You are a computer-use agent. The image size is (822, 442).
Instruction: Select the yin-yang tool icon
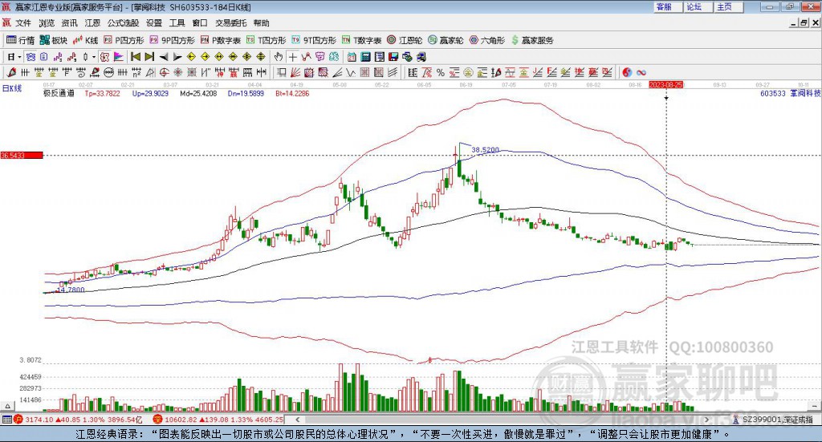click(627, 73)
